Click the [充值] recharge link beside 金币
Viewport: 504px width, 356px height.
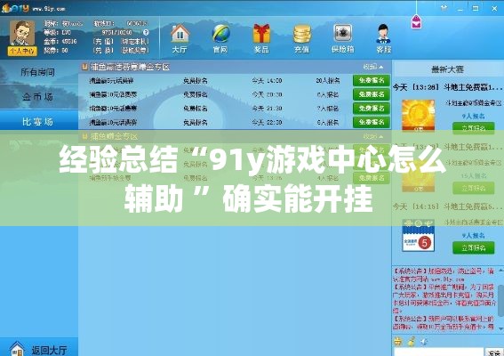[103, 42]
